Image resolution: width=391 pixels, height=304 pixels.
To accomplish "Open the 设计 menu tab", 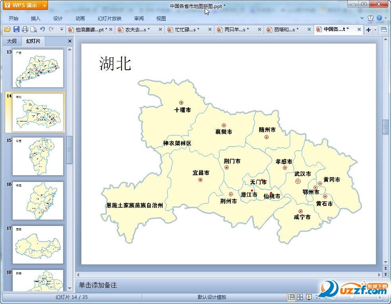I will point(58,18).
